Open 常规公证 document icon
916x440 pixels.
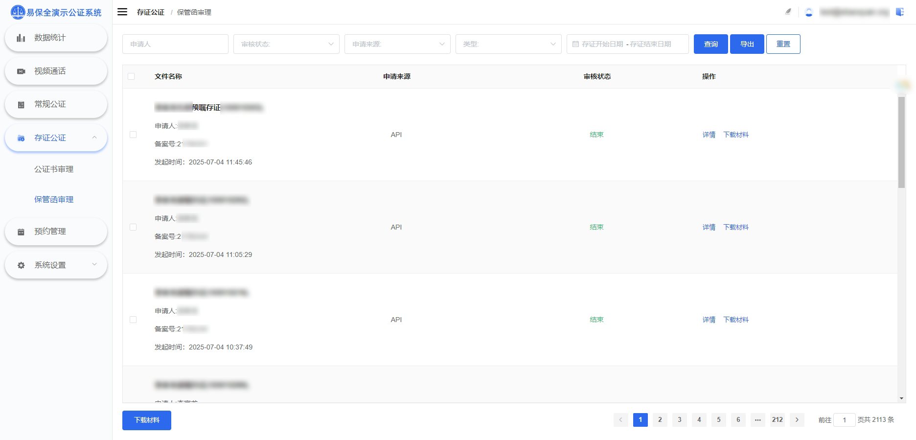(21, 105)
